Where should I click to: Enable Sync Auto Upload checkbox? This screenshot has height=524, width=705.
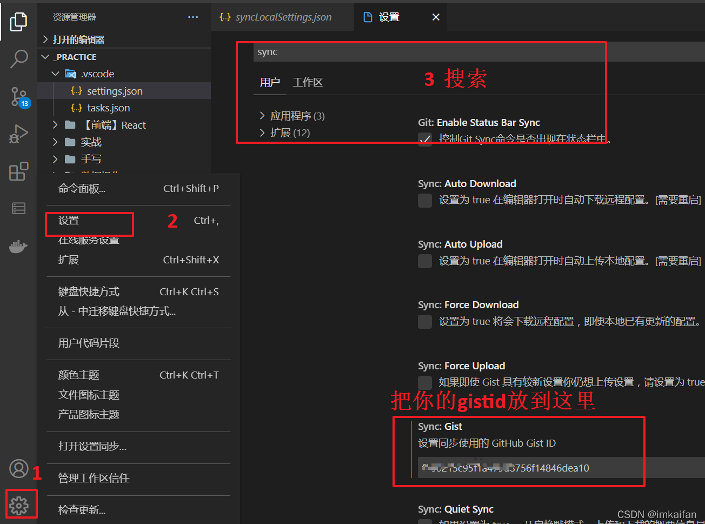point(425,261)
